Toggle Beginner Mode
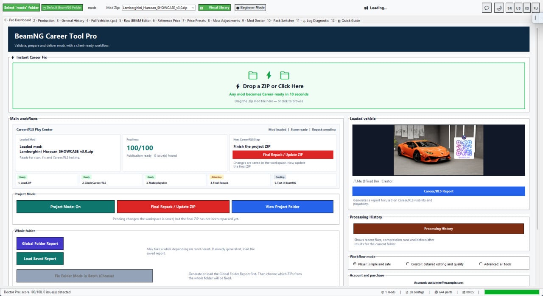The width and height of the screenshot is (543, 296). (x=250, y=8)
